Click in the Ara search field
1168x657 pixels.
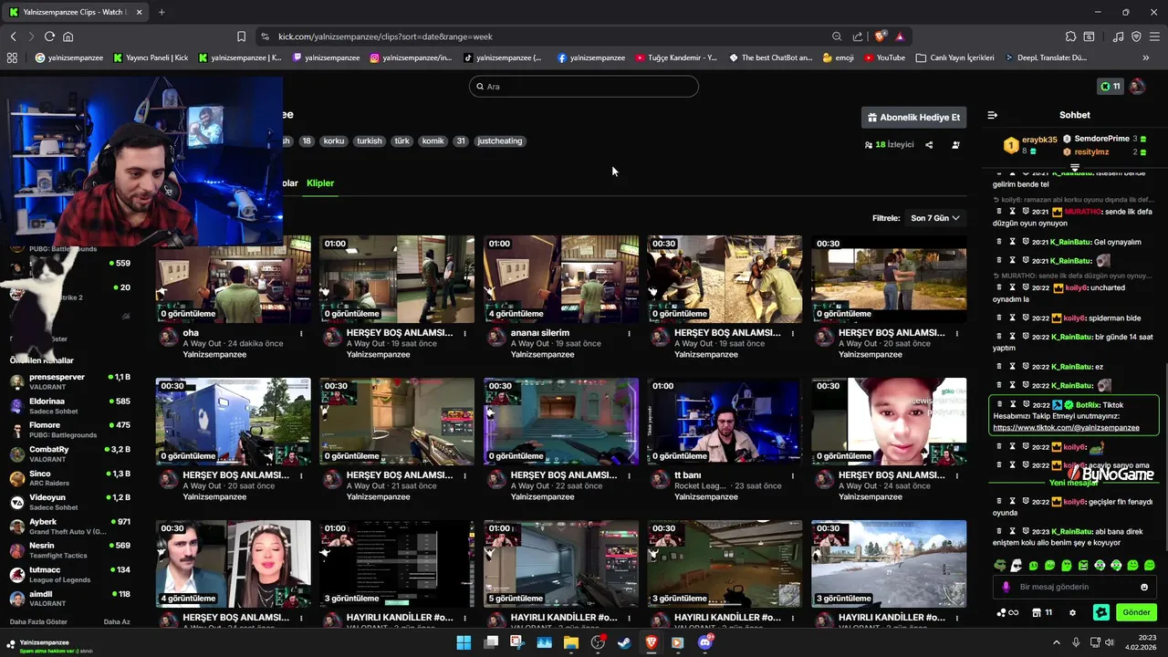tap(584, 87)
